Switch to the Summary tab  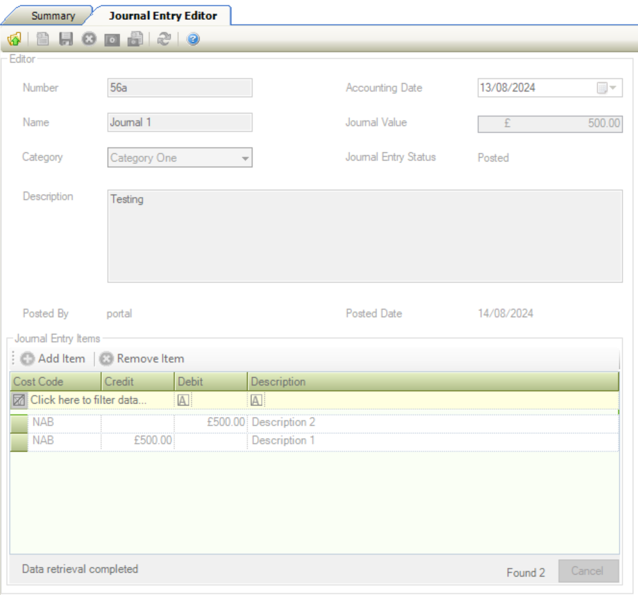coord(53,15)
